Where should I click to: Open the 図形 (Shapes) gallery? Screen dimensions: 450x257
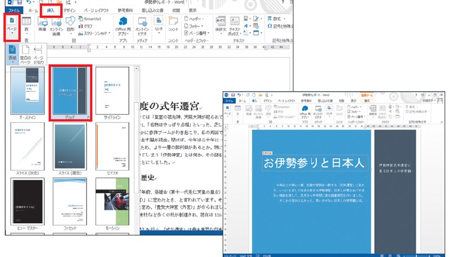[x=70, y=26]
